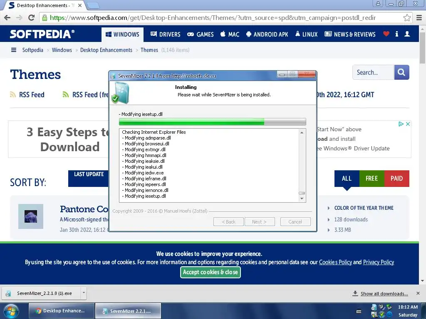Close the downloads bar

tap(418, 293)
